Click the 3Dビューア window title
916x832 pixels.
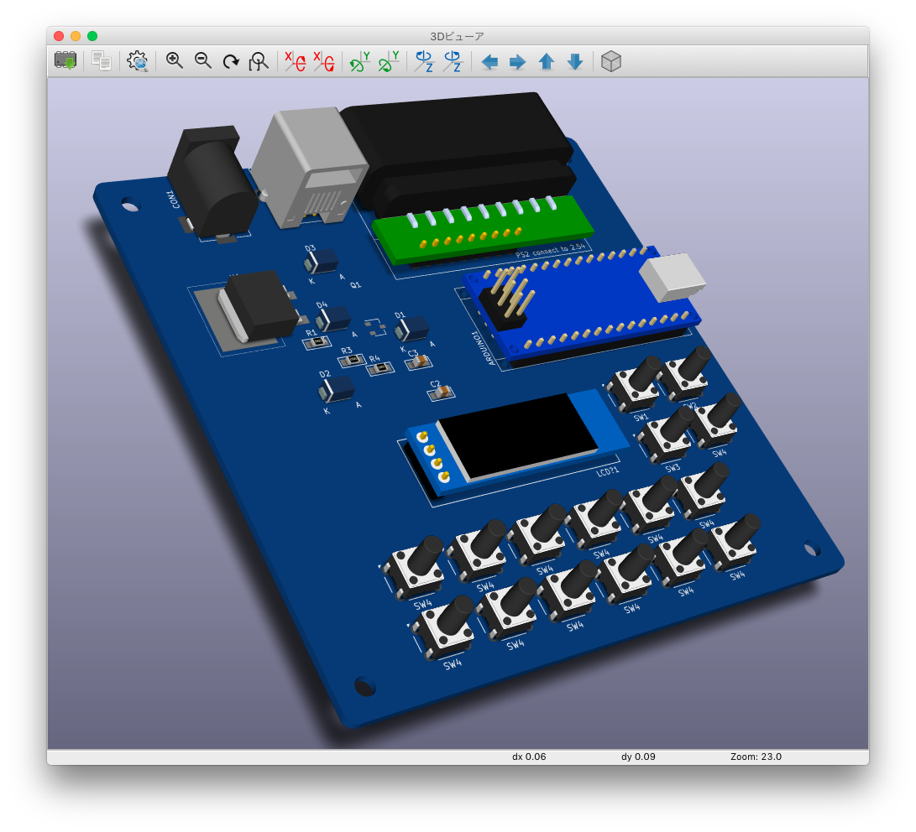tap(457, 36)
